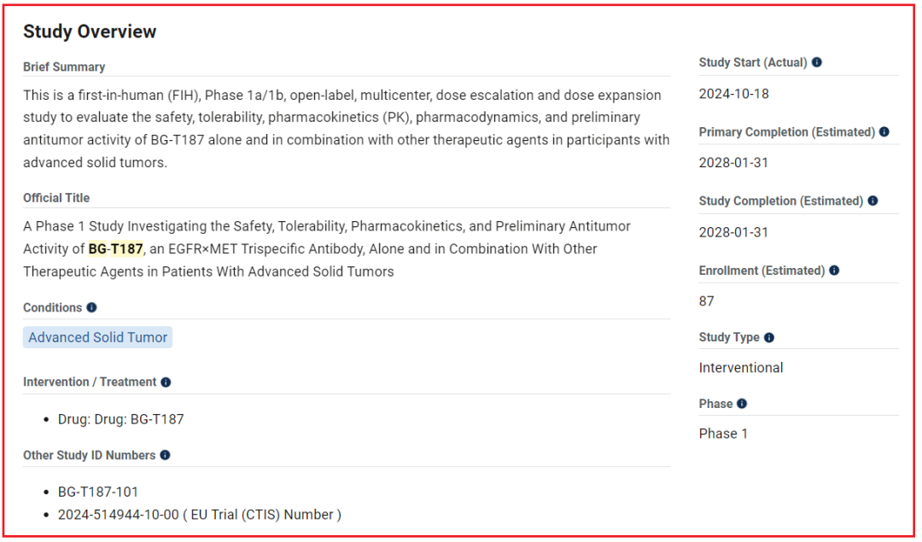Image resolution: width=922 pixels, height=542 pixels.
Task: Show info for Study Start (Actual)
Action: [x=817, y=63]
